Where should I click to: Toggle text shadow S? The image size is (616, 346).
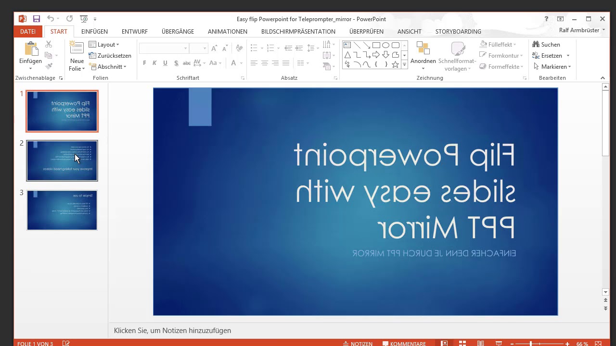pyautogui.click(x=176, y=63)
